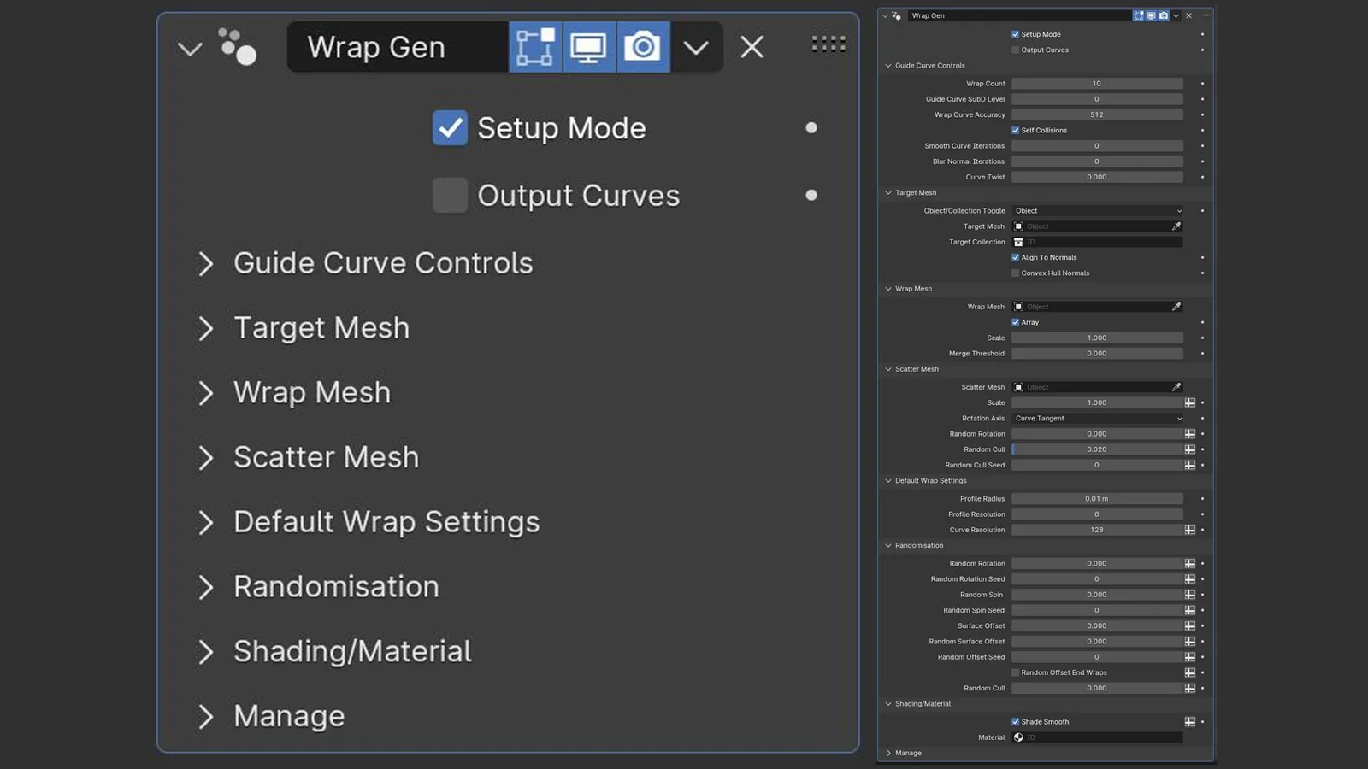Screen dimensions: 1368x769
Task: Enable the Output Curves checkbox
Action: click(449, 195)
